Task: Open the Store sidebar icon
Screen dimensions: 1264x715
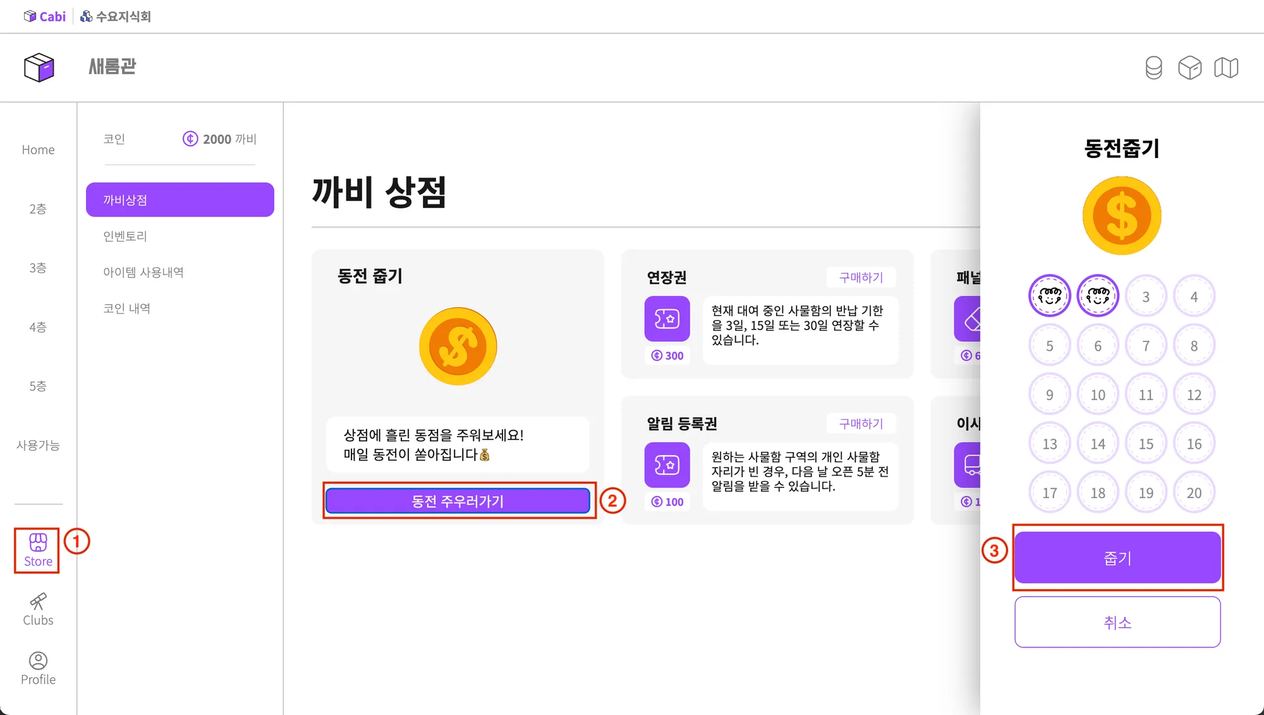Action: (38, 550)
